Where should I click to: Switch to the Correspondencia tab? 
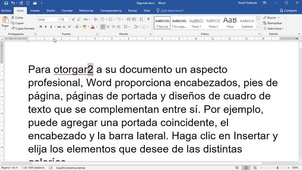click(x=111, y=10)
